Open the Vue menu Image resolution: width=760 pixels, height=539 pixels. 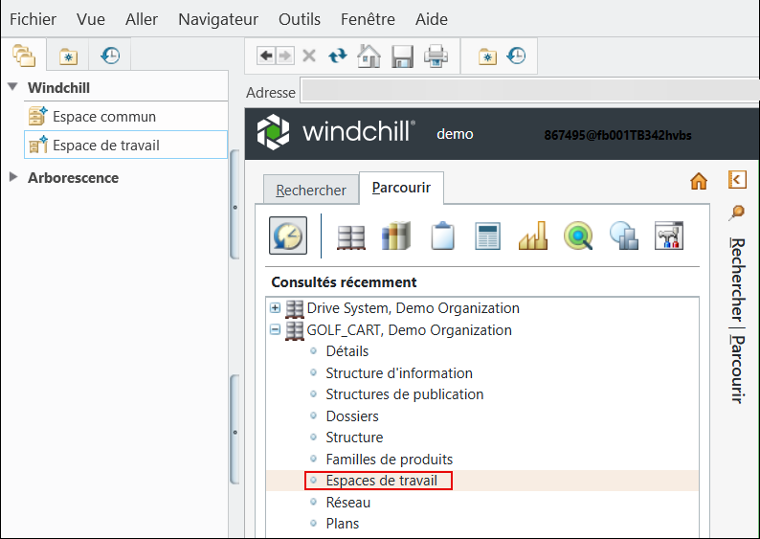pos(91,19)
